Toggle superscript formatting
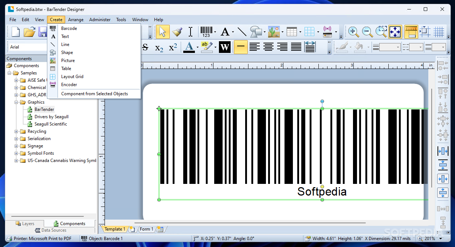 [173, 47]
